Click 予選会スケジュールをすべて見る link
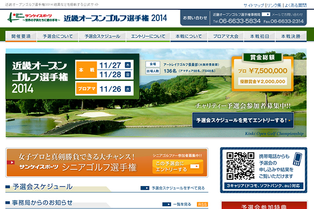Viewport: 314px width, 209px height. coord(178,188)
